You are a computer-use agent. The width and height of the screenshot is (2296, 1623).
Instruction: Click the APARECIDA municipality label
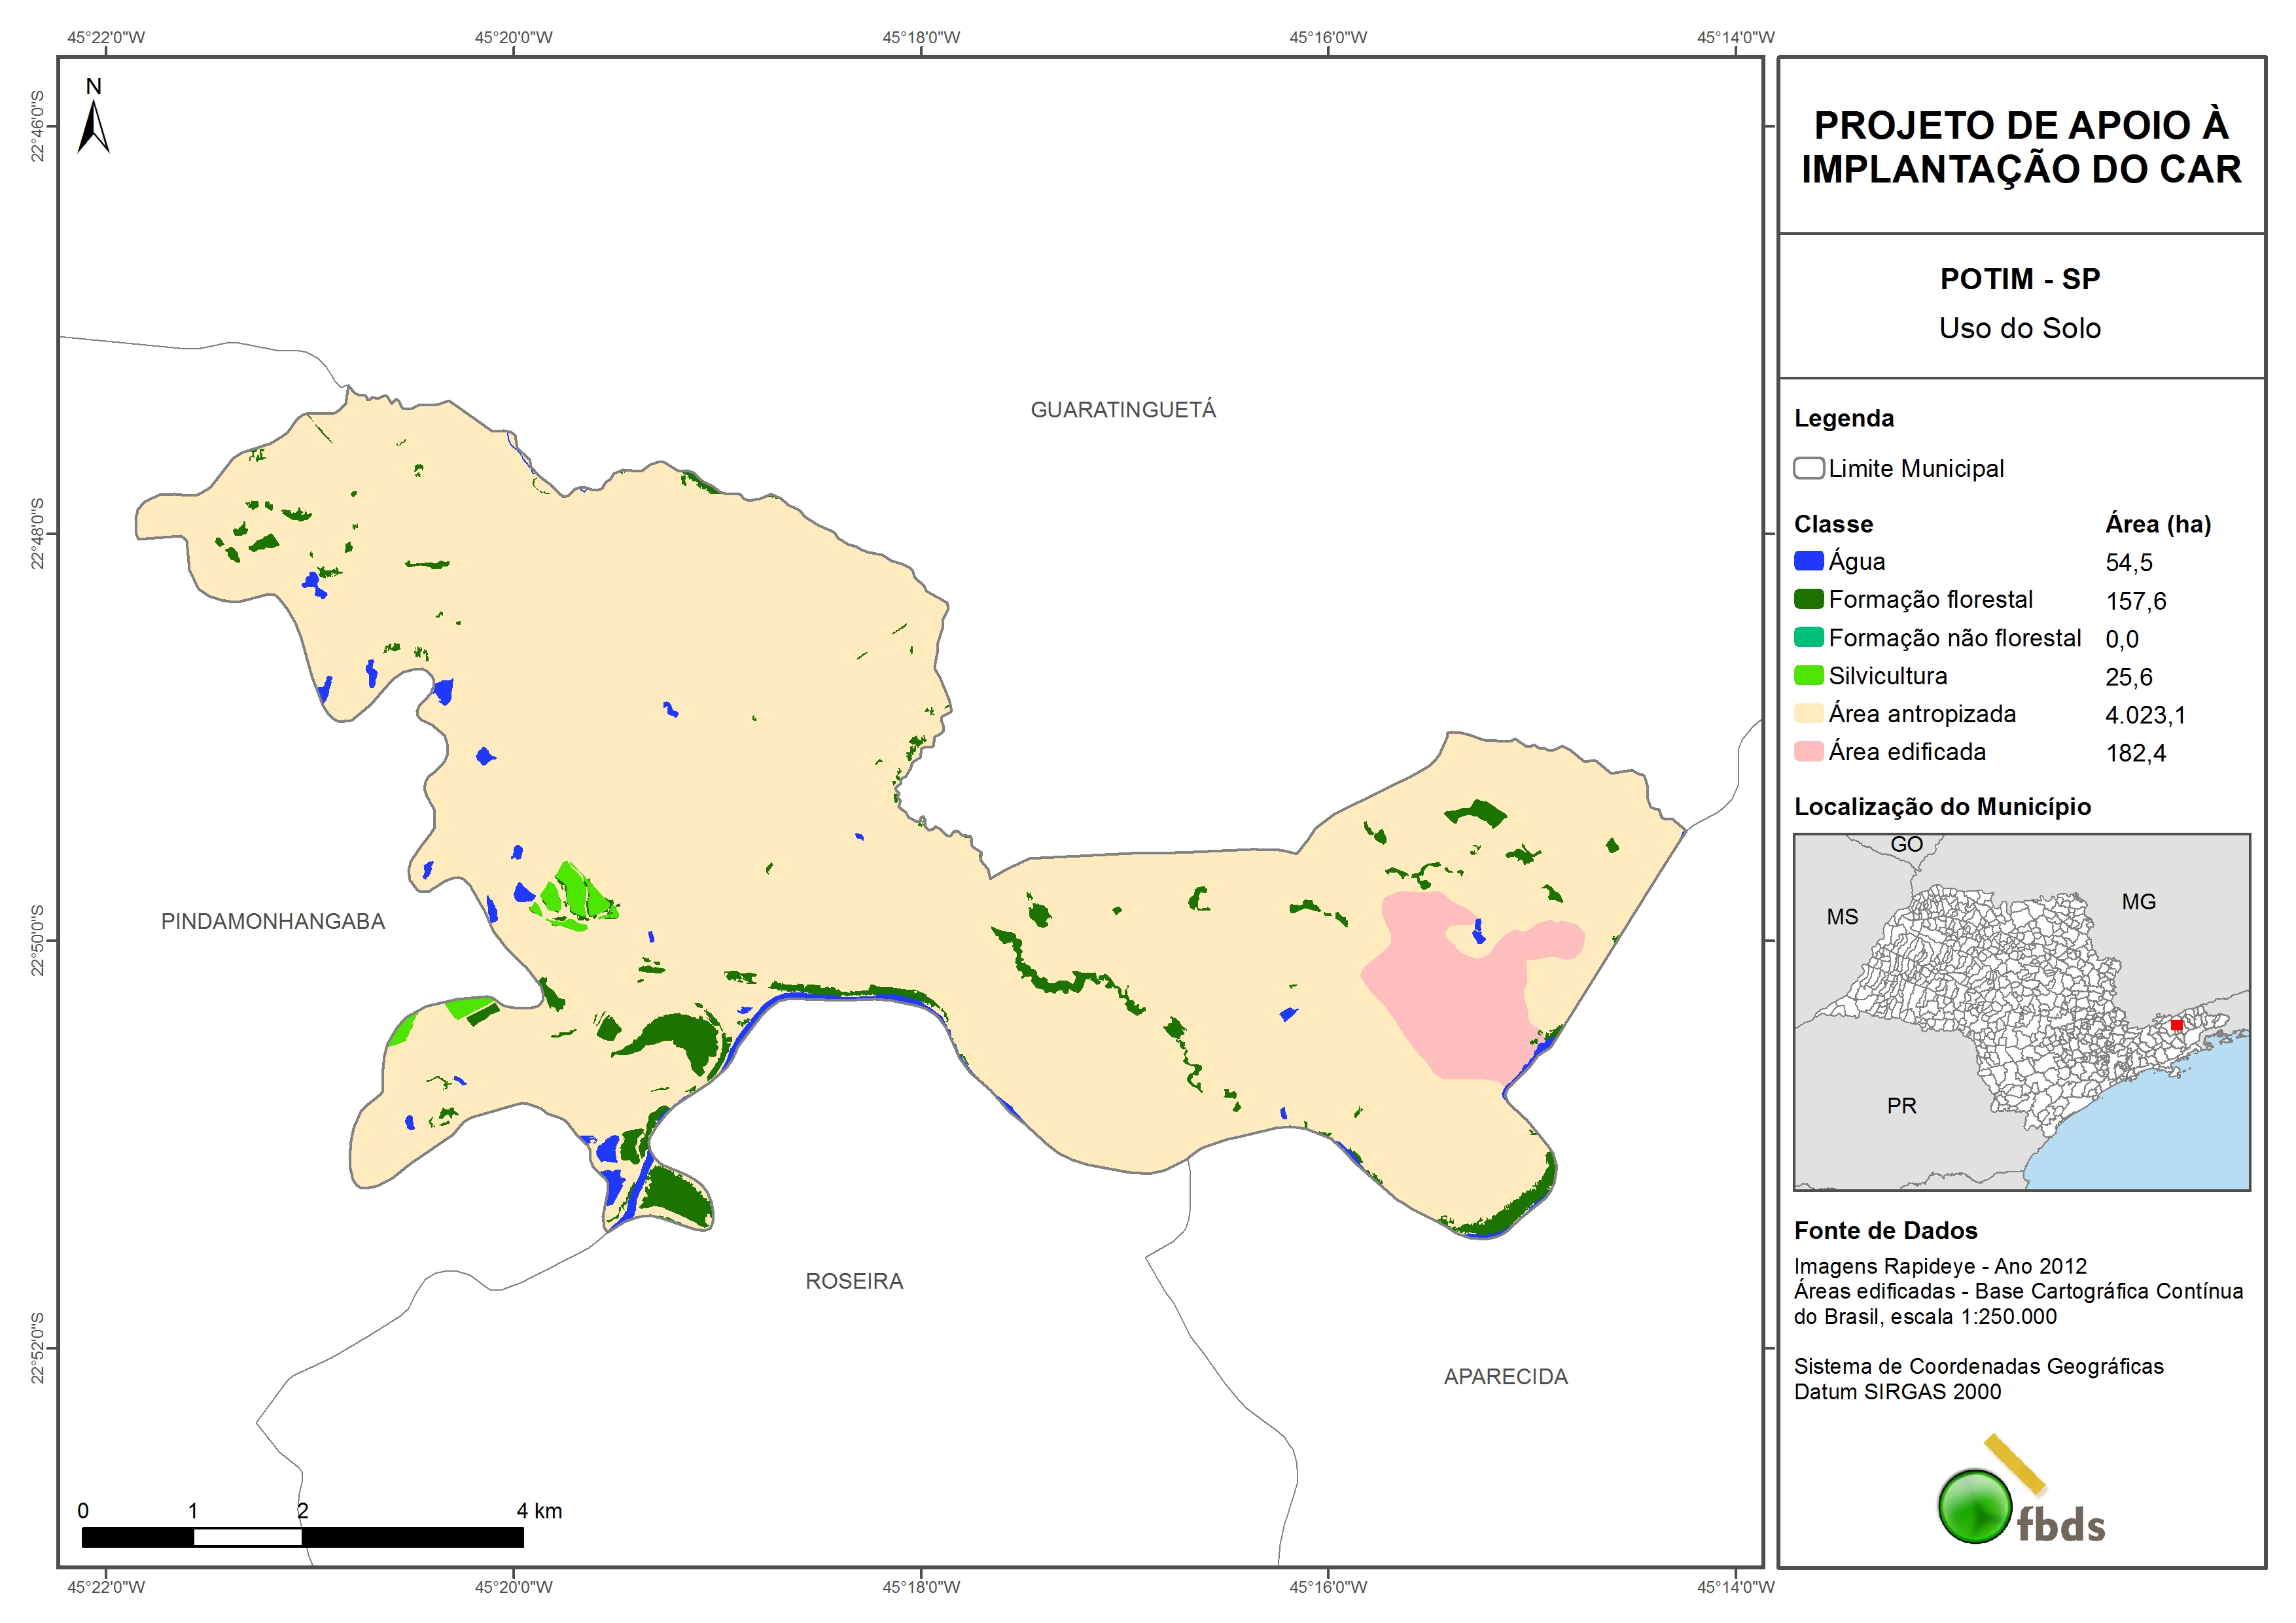coord(1505,1376)
